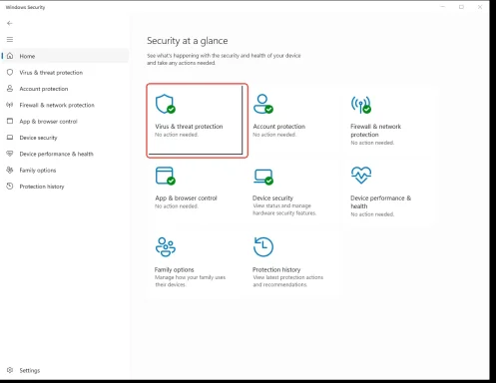Toggle the hamburger navigation menu

click(x=10, y=40)
